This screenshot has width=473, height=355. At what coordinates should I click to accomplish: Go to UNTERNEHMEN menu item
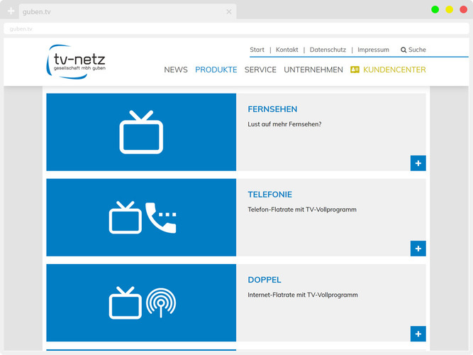click(313, 70)
